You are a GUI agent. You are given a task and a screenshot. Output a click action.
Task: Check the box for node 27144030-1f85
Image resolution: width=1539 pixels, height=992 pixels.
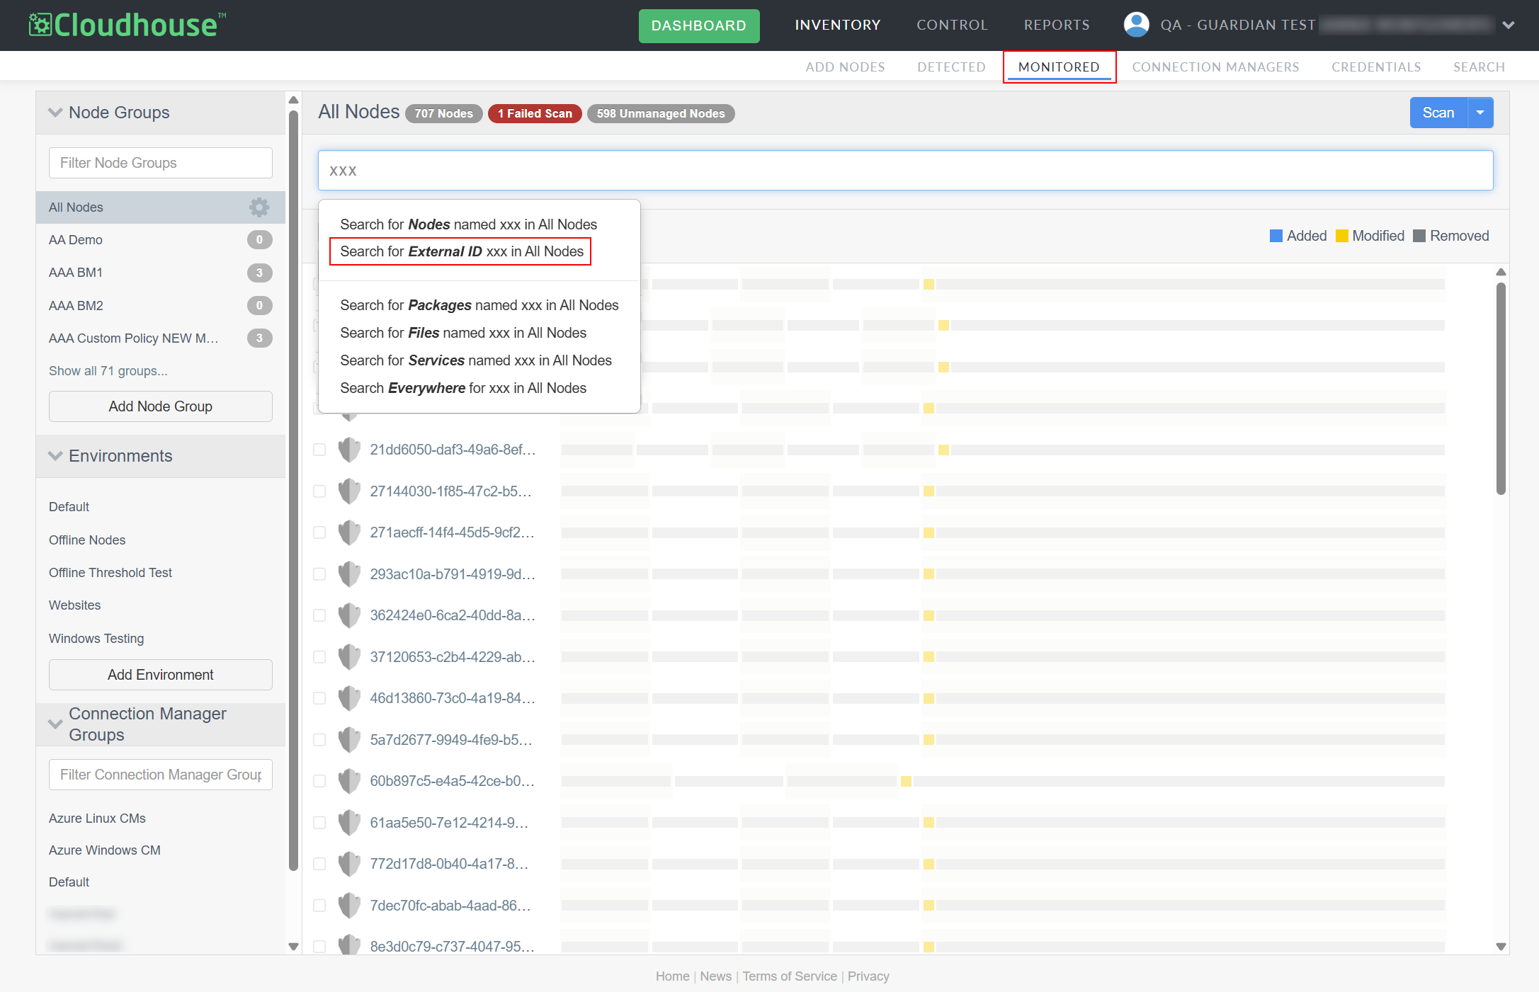319,491
